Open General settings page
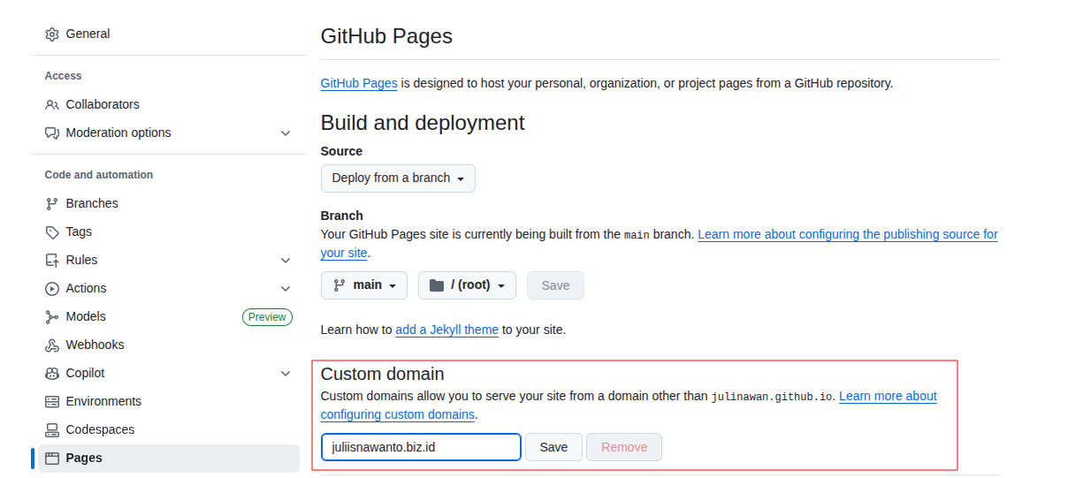 click(x=169, y=34)
